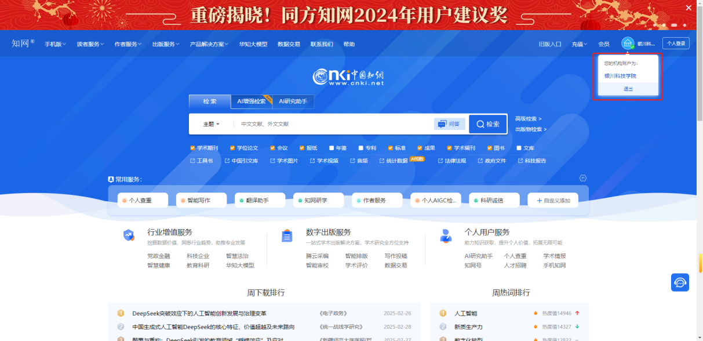Open the 学术视频 external link

coord(324,161)
